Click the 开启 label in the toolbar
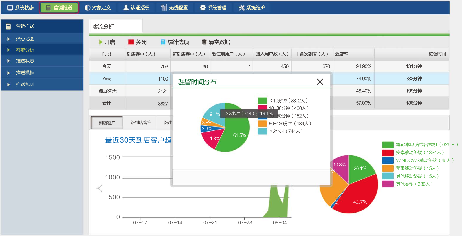The width and height of the screenshot is (462, 236). point(110,42)
